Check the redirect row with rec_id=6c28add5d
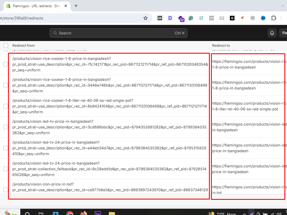 6,169
